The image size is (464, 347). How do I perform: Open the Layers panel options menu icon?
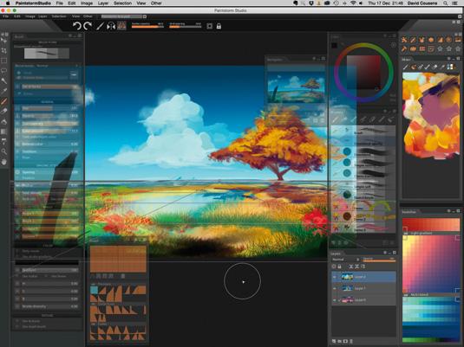385,253
